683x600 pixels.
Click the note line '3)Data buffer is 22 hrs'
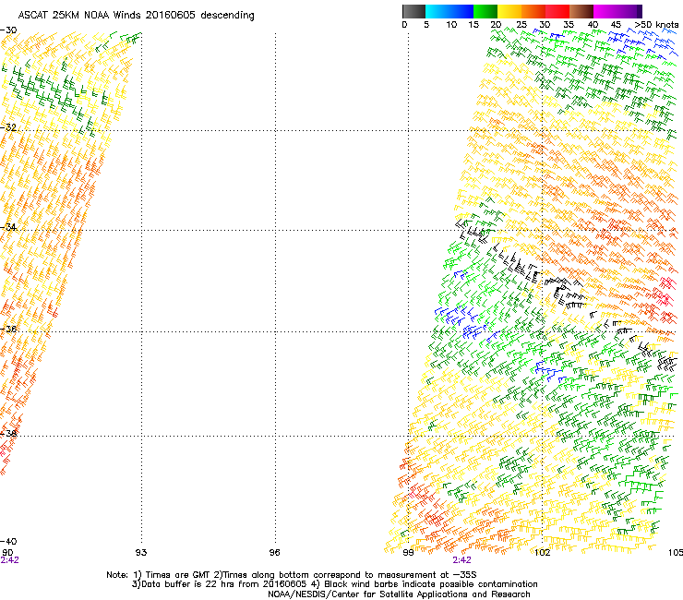[334, 584]
